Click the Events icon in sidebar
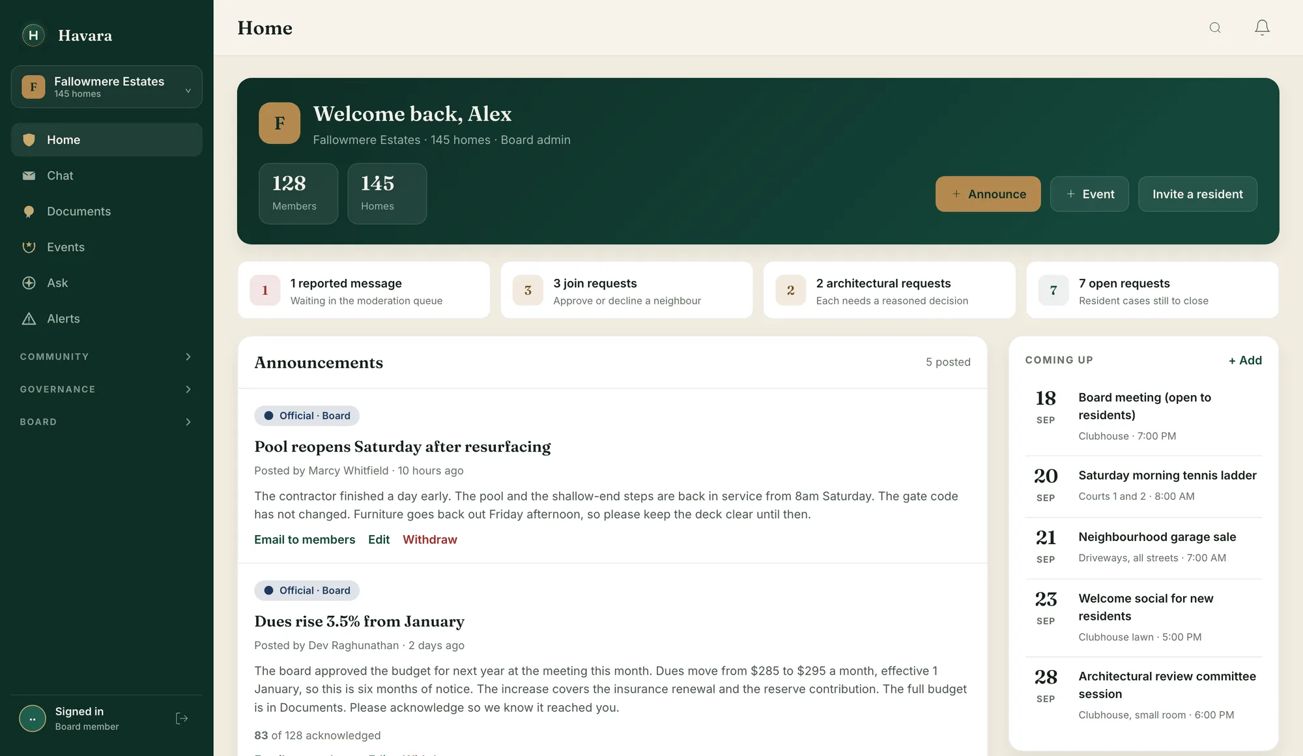Image resolution: width=1303 pixels, height=756 pixels. [29, 247]
